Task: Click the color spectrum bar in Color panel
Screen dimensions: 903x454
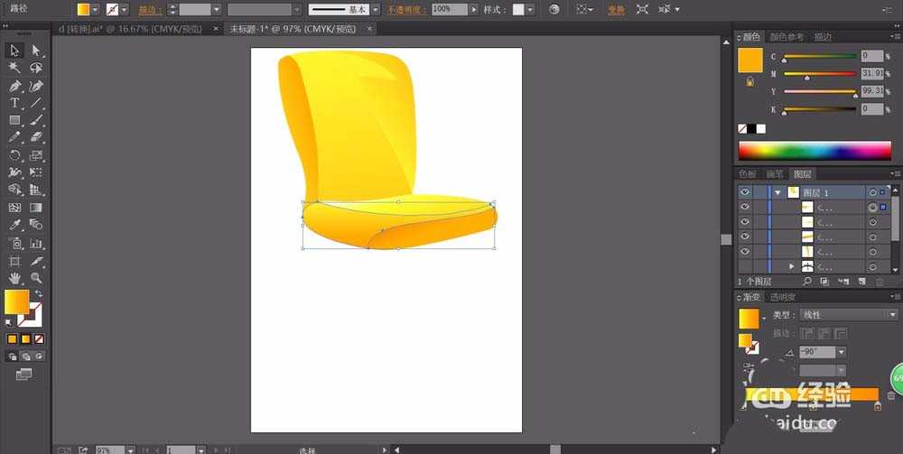Action: click(815, 150)
